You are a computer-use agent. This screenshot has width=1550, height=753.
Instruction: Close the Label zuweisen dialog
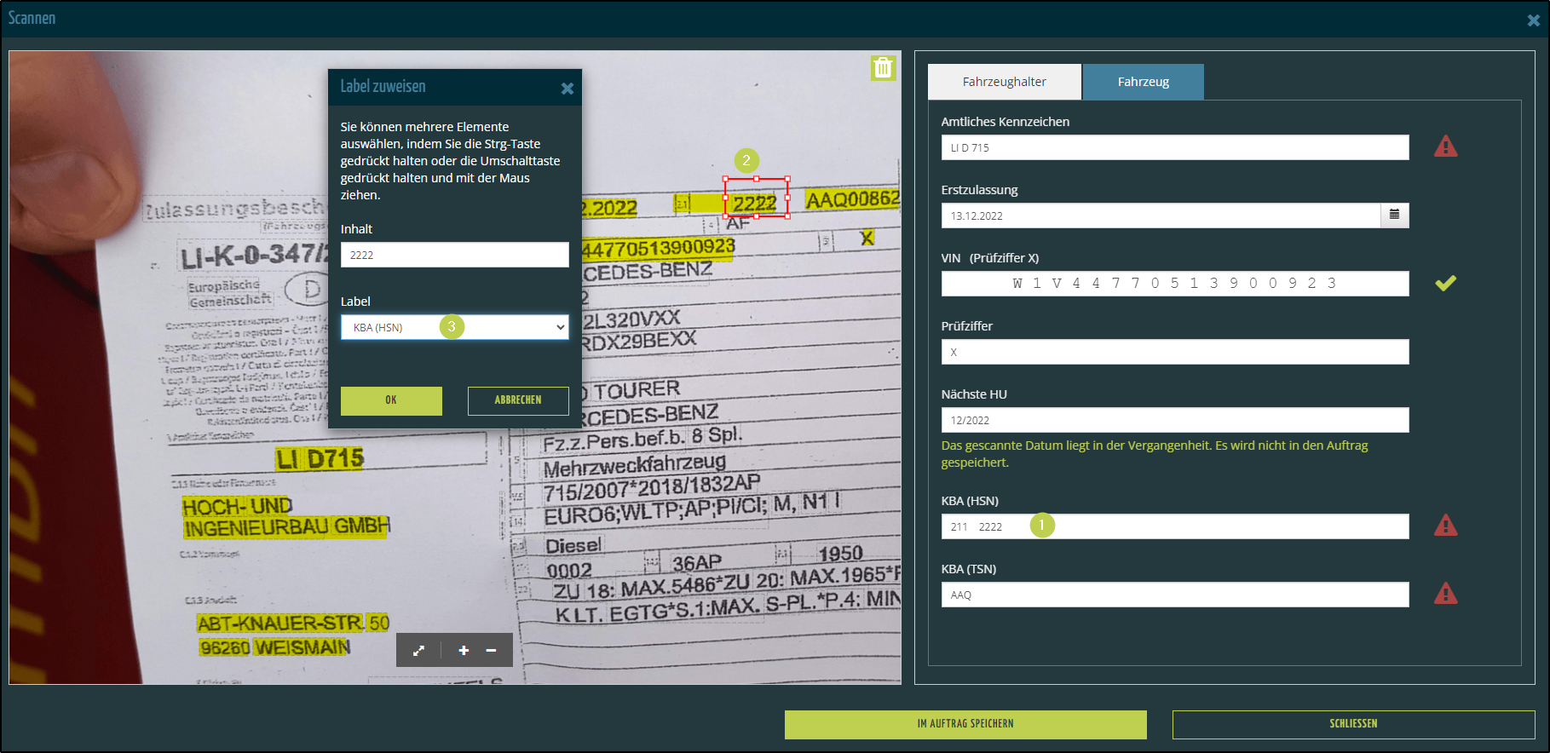(x=568, y=89)
